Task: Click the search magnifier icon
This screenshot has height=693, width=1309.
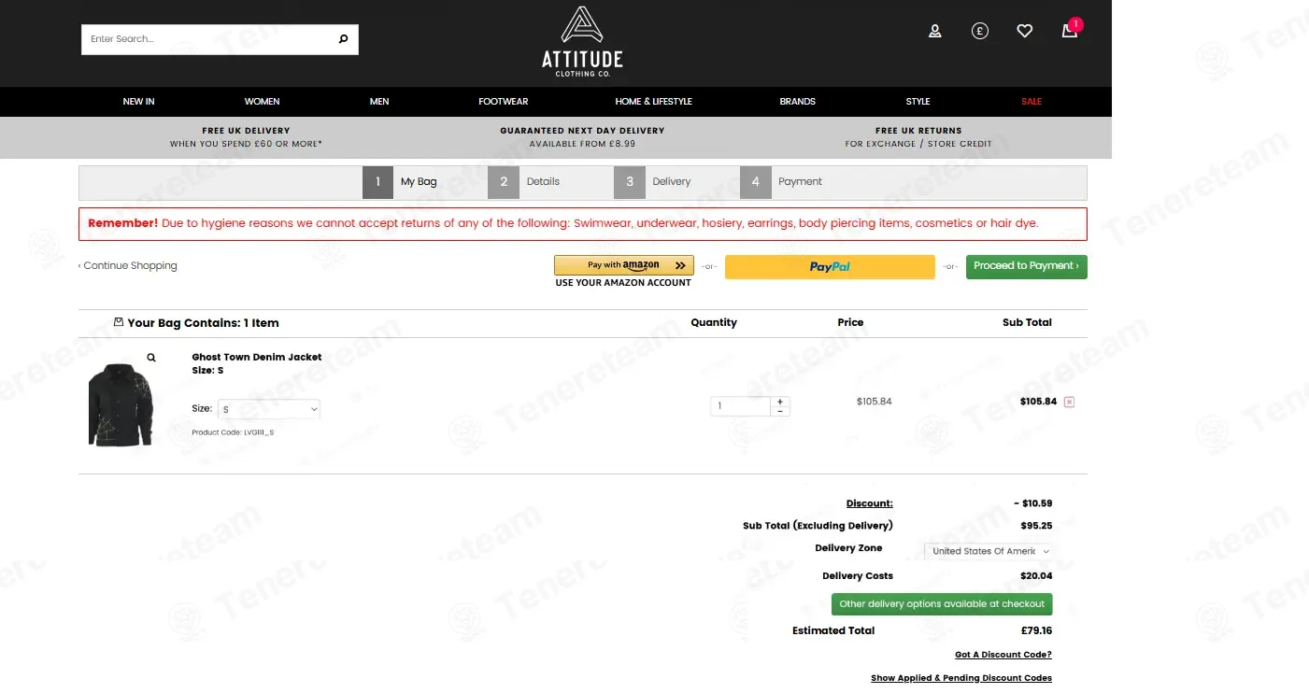Action: [x=343, y=39]
